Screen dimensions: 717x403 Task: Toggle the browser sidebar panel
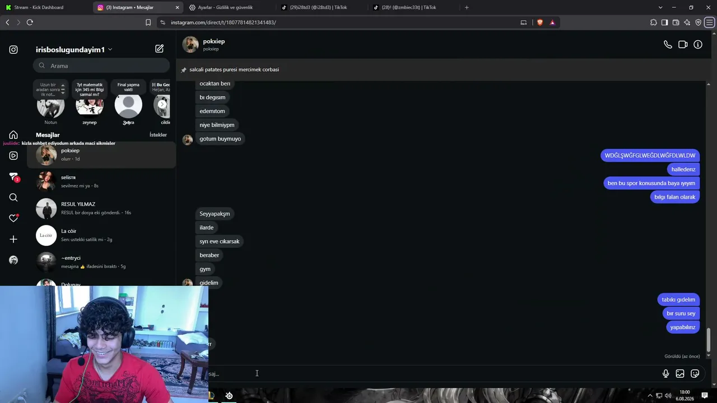pos(664,22)
